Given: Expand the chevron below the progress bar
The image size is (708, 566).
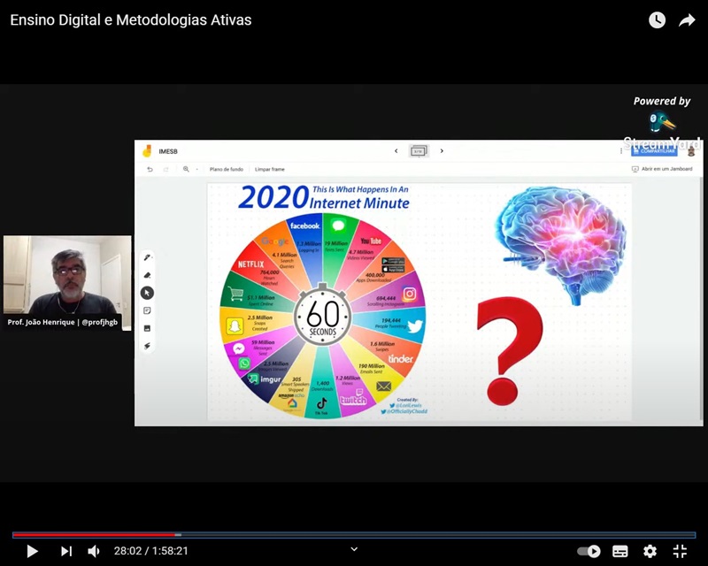Looking at the screenshot, I should coord(354,549).
